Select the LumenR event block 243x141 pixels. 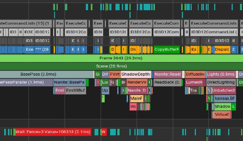pos(194,82)
